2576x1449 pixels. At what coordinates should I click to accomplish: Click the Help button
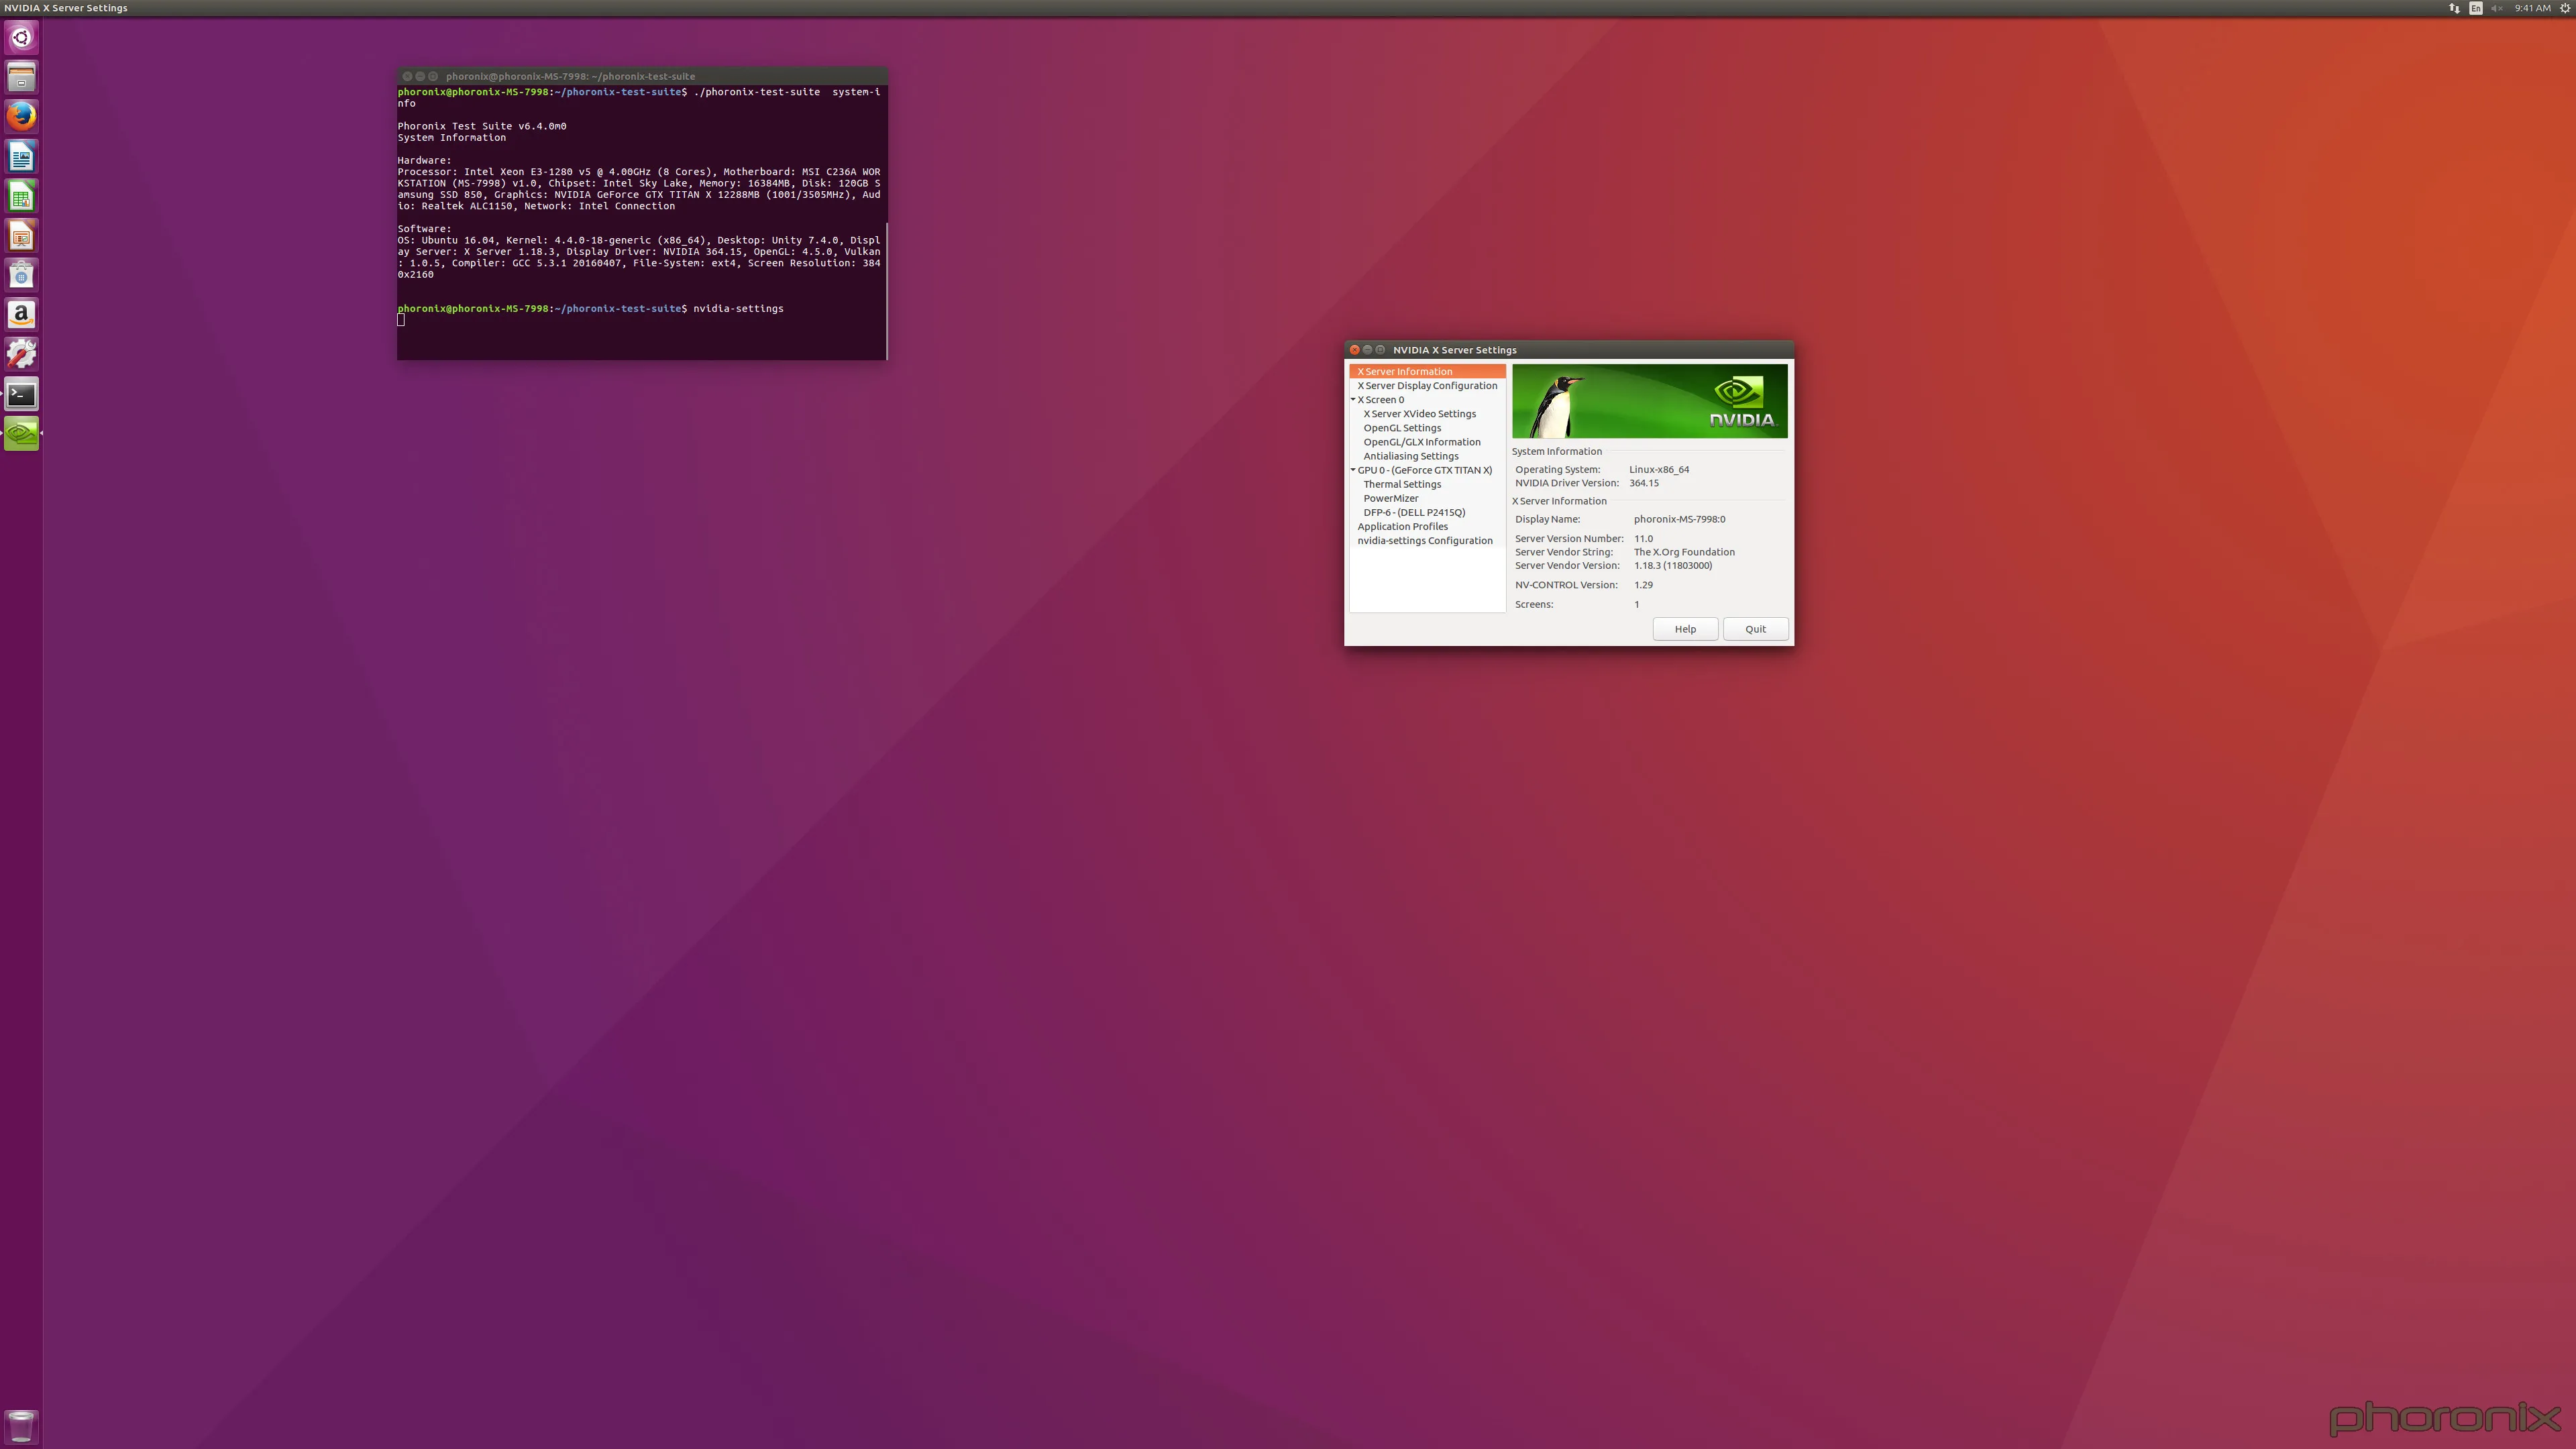click(1685, 629)
